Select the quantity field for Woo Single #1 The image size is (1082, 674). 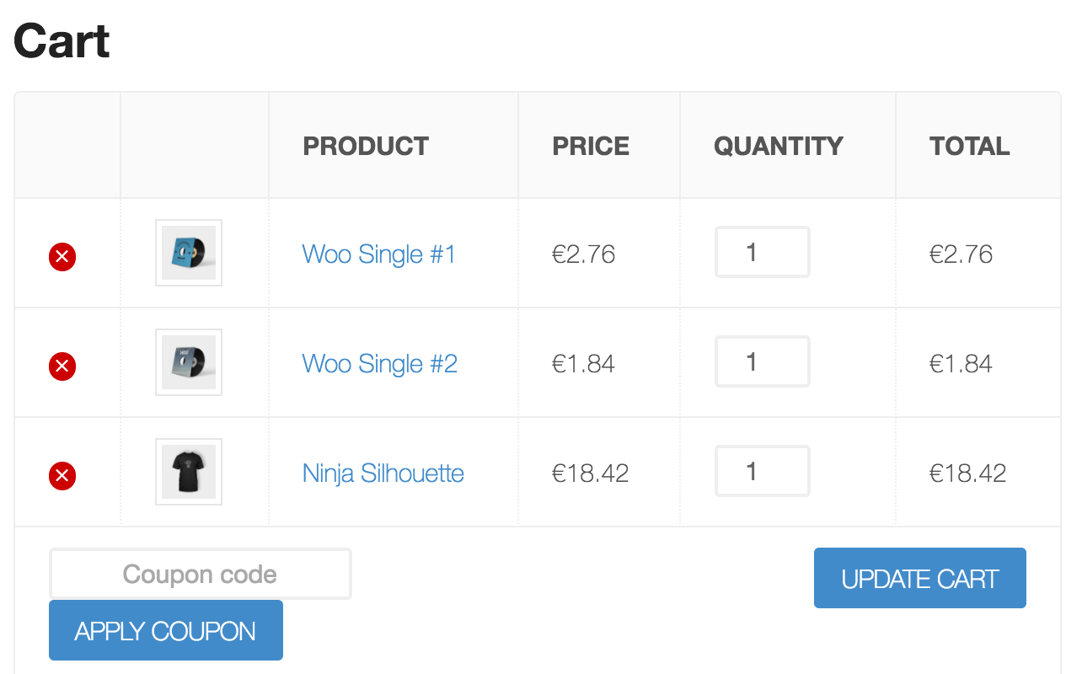[762, 252]
